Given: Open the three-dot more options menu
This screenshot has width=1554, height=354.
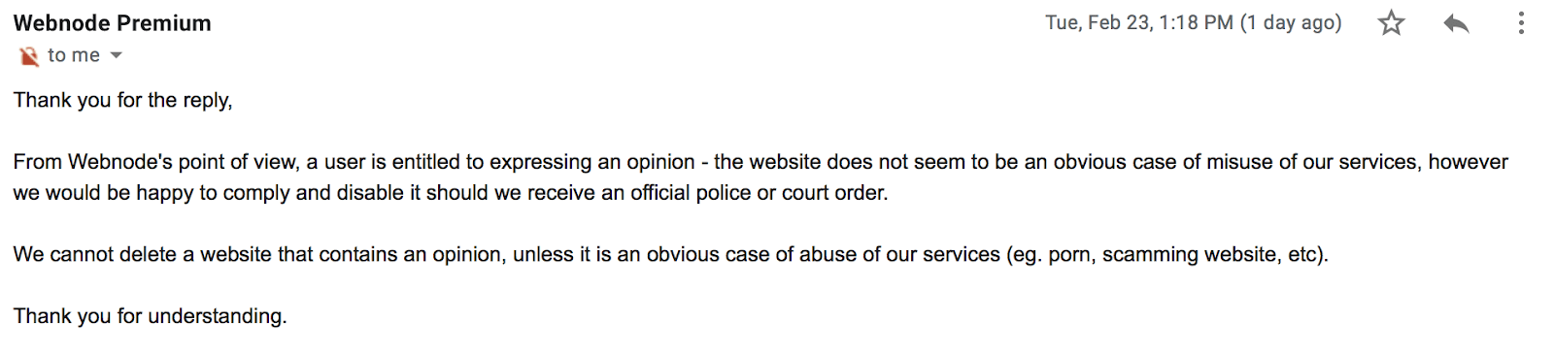Looking at the screenshot, I should click(1521, 23).
